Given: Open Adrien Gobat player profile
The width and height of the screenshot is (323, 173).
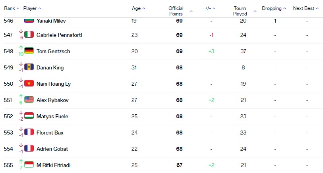Looking at the screenshot, I should click(x=52, y=149).
